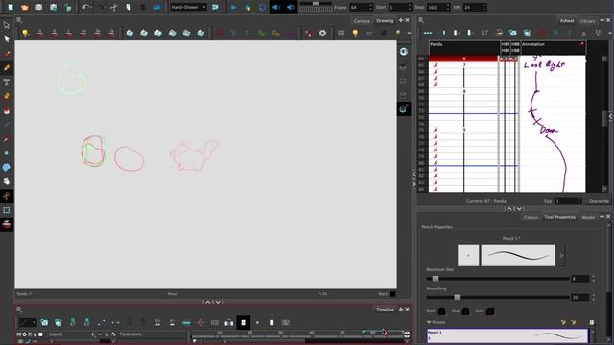Screen dimensions: 614x345
Task: Toggle the onion skin lightbulb in Drawing toolbar
Action: tap(25, 34)
